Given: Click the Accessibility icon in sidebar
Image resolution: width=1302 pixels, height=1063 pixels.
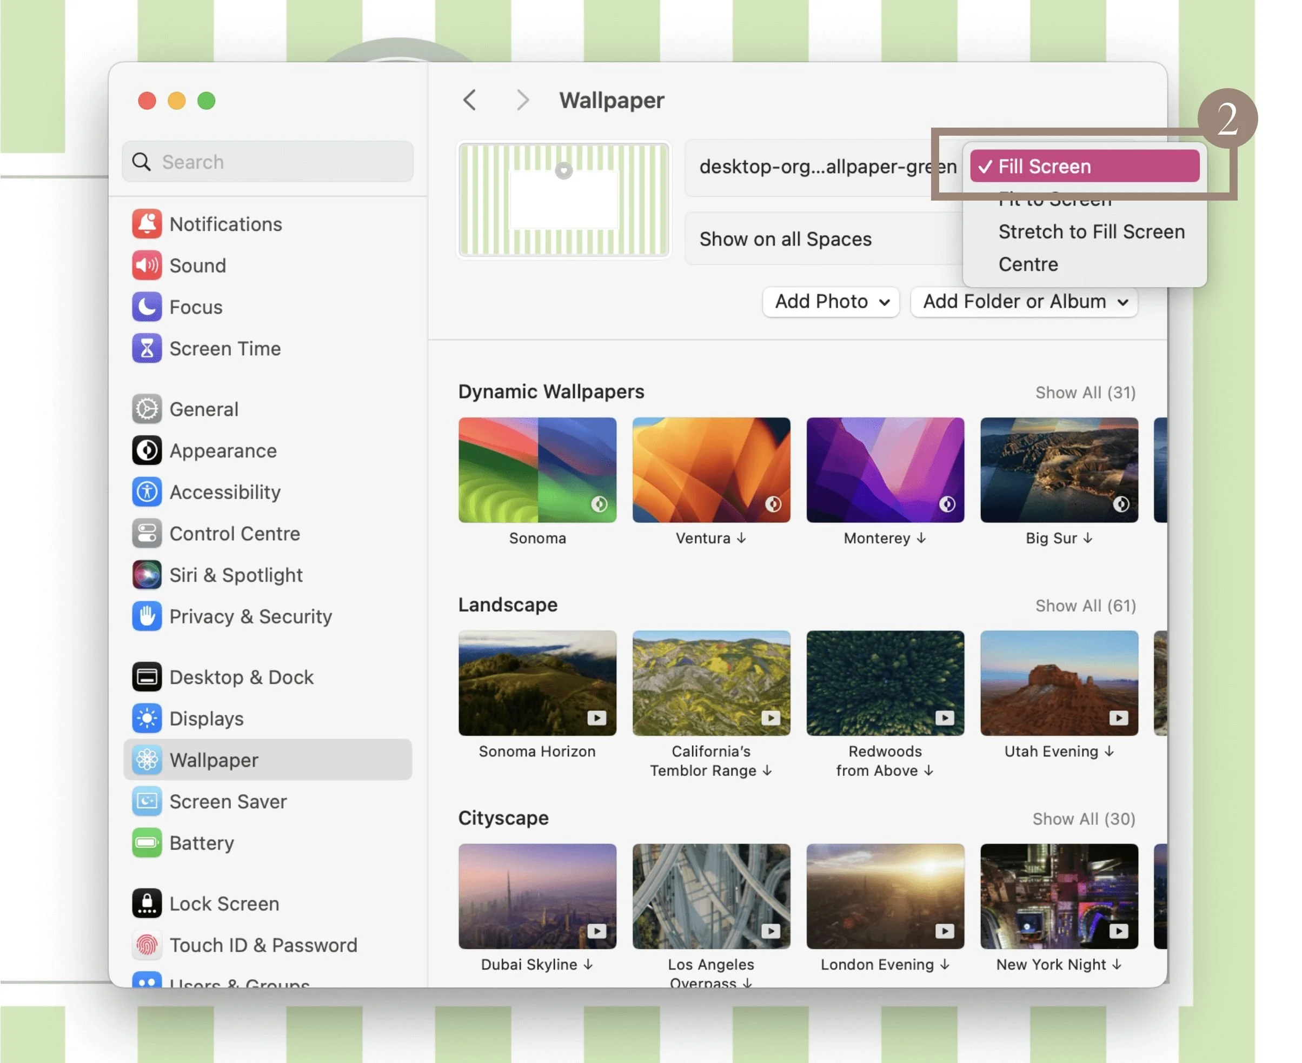Looking at the screenshot, I should coord(147,493).
